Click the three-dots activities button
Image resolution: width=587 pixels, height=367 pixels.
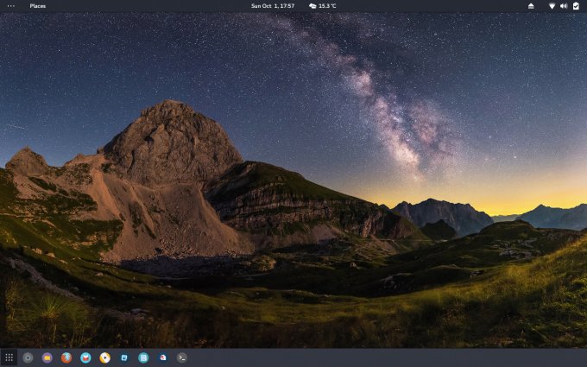(10, 6)
